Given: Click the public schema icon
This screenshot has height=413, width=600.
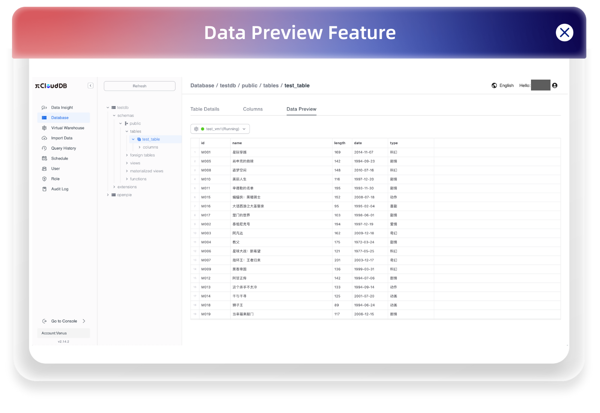Looking at the screenshot, I should coord(126,124).
